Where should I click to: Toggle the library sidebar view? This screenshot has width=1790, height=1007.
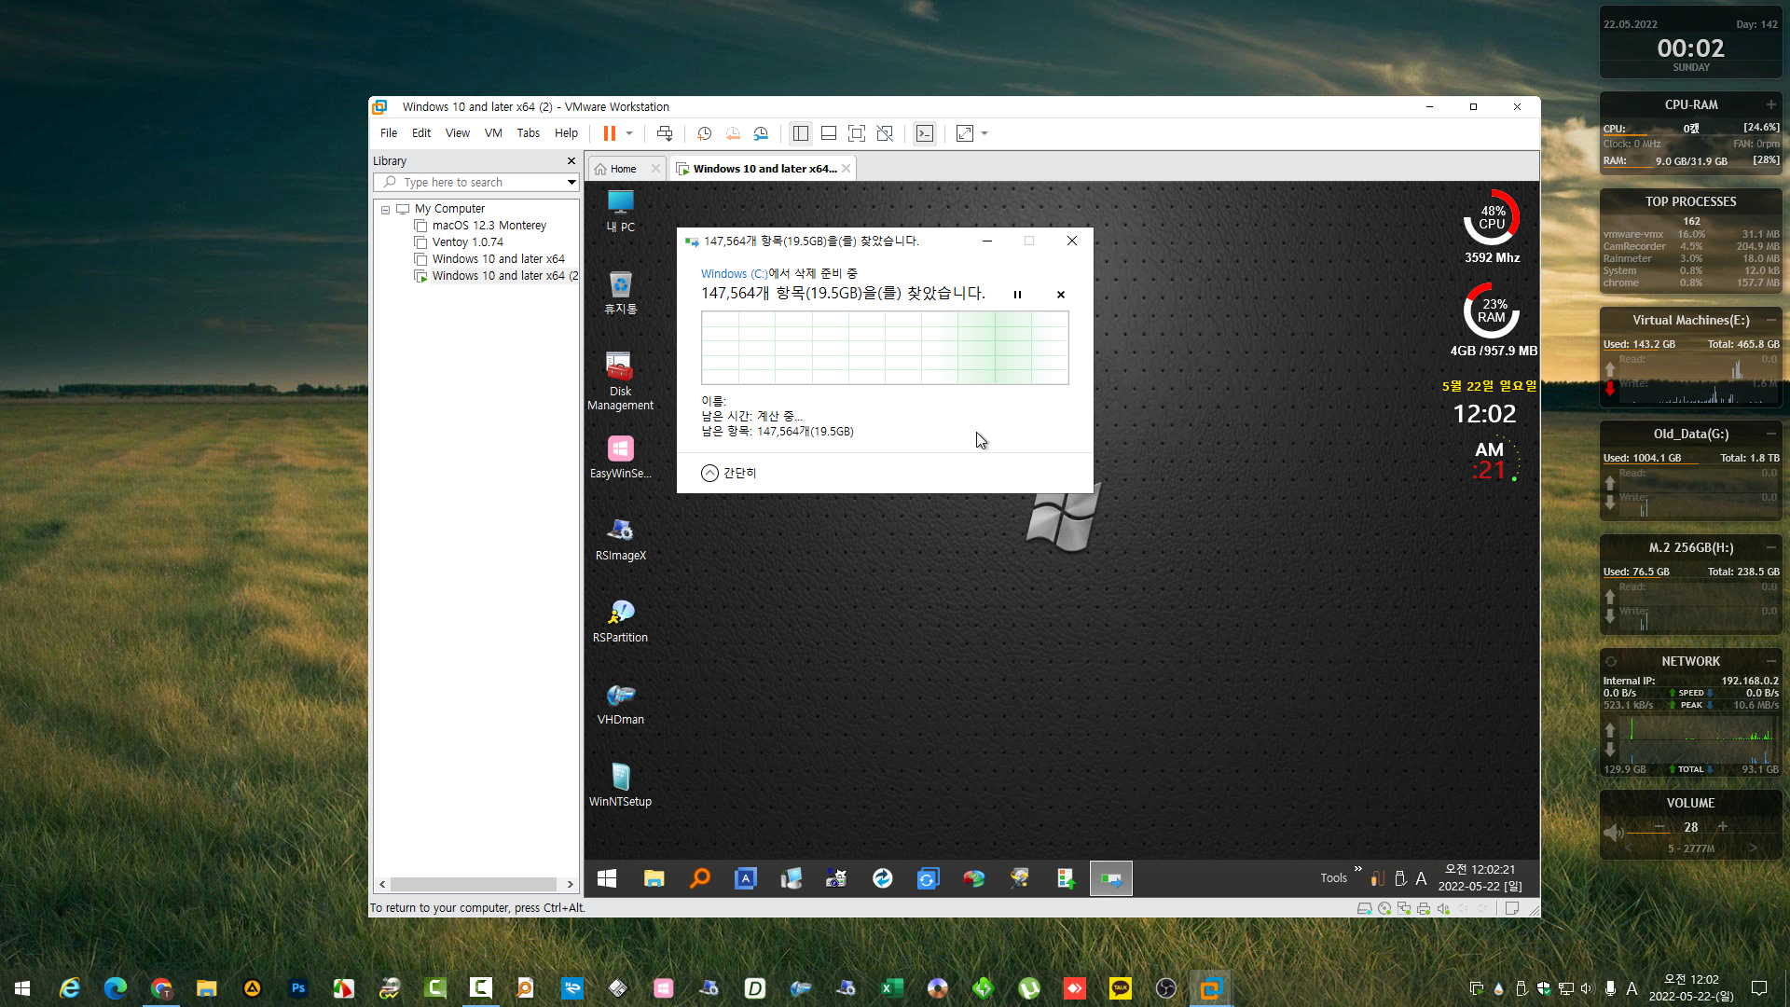[800, 133]
